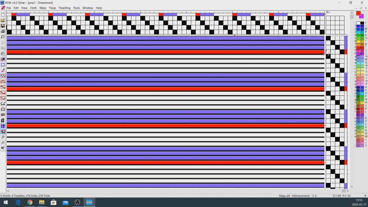Select the point (peak) draw tool
Screen dimensions: 368x207
(x=3, y=81)
